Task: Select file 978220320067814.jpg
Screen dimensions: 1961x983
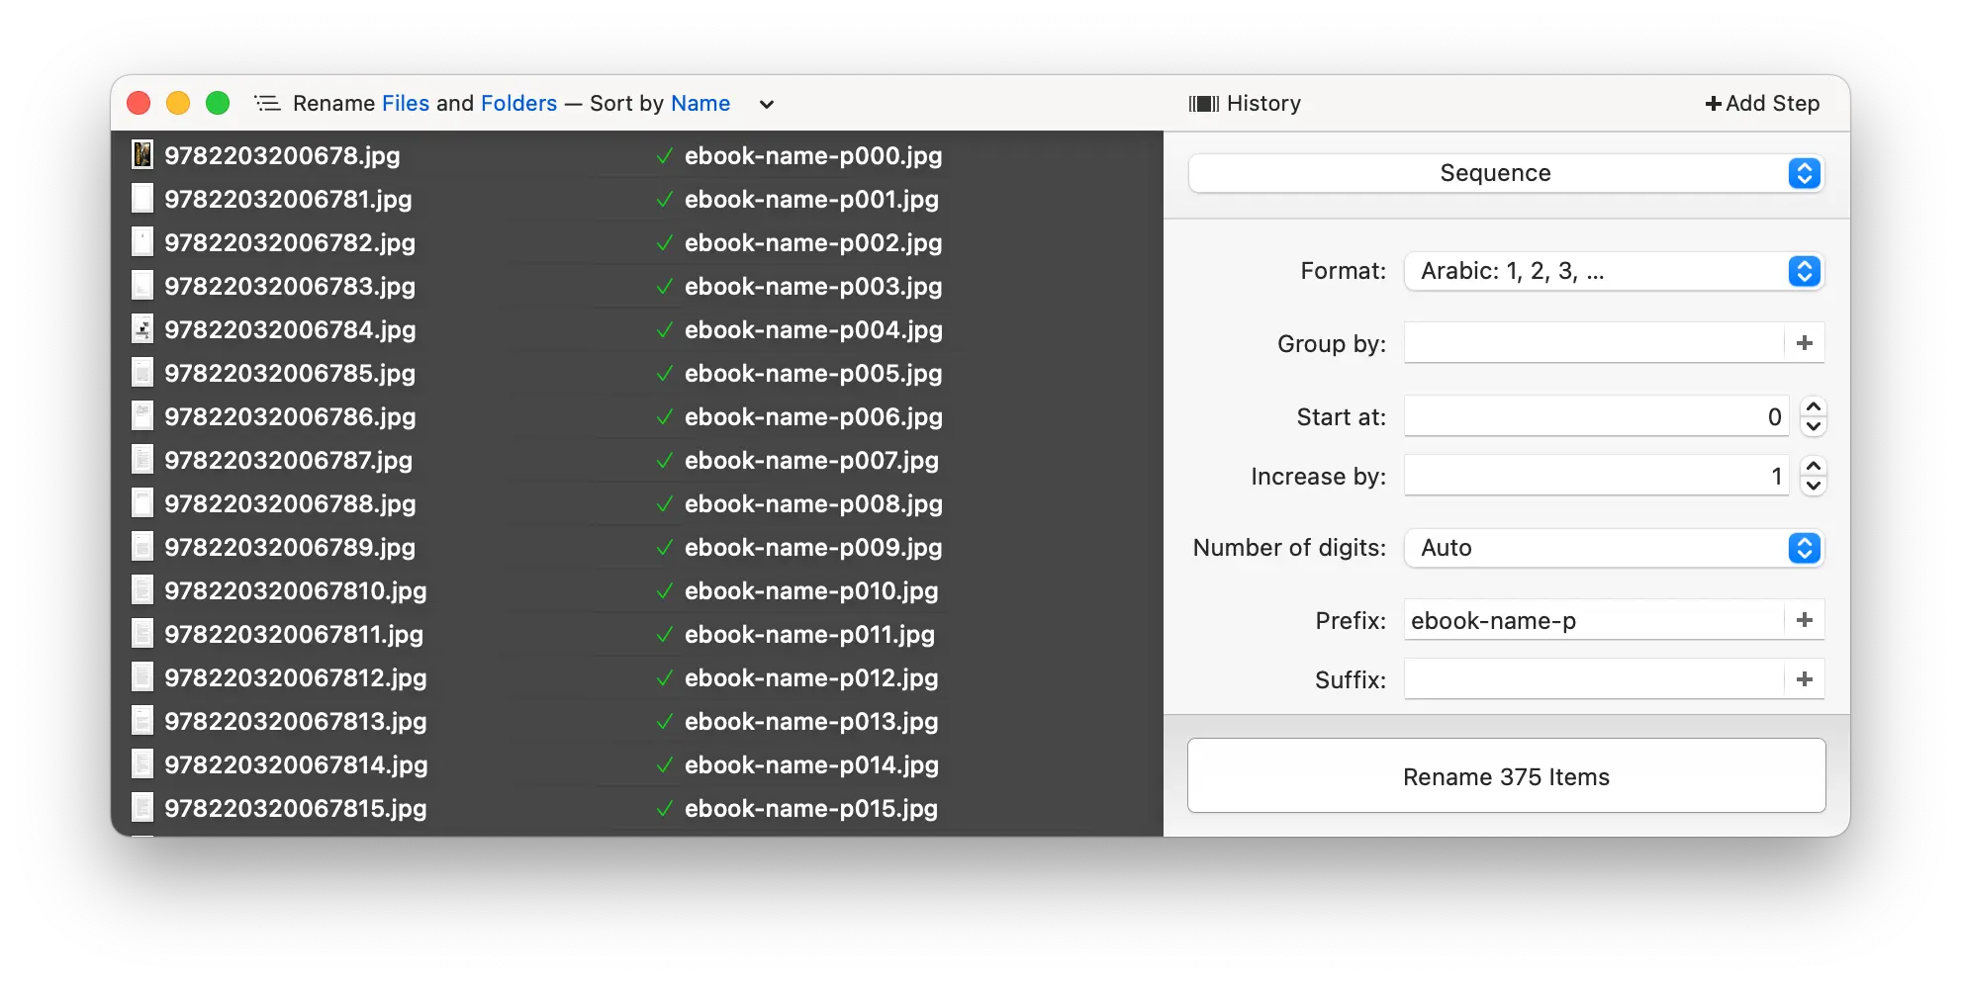Action: (296, 764)
